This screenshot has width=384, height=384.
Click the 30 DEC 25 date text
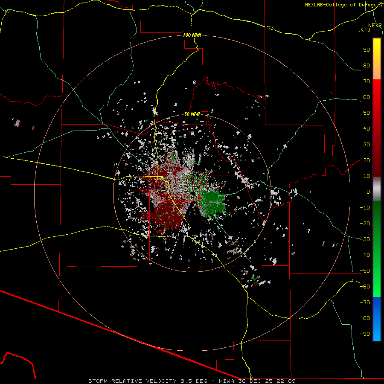[x=256, y=381]
